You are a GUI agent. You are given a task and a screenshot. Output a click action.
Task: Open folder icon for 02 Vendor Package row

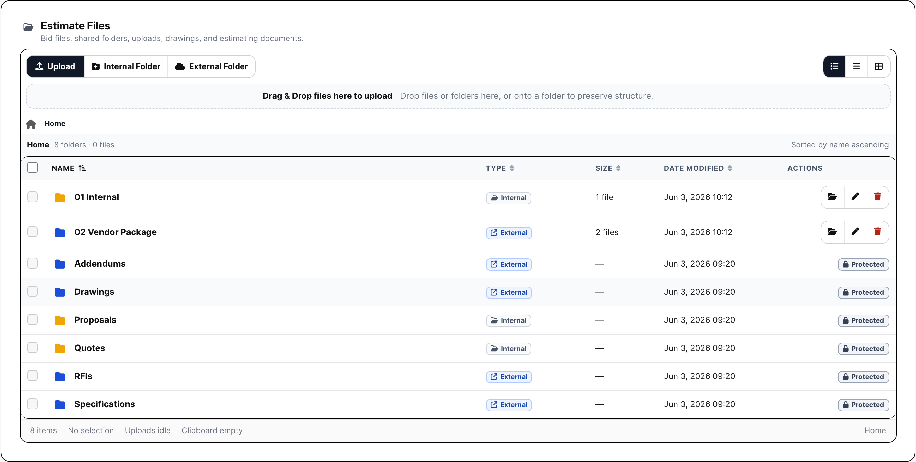click(x=832, y=232)
